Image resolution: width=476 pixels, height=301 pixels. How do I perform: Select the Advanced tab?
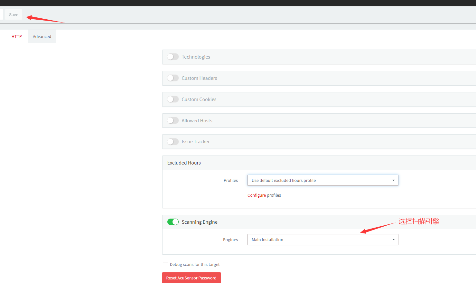(42, 36)
